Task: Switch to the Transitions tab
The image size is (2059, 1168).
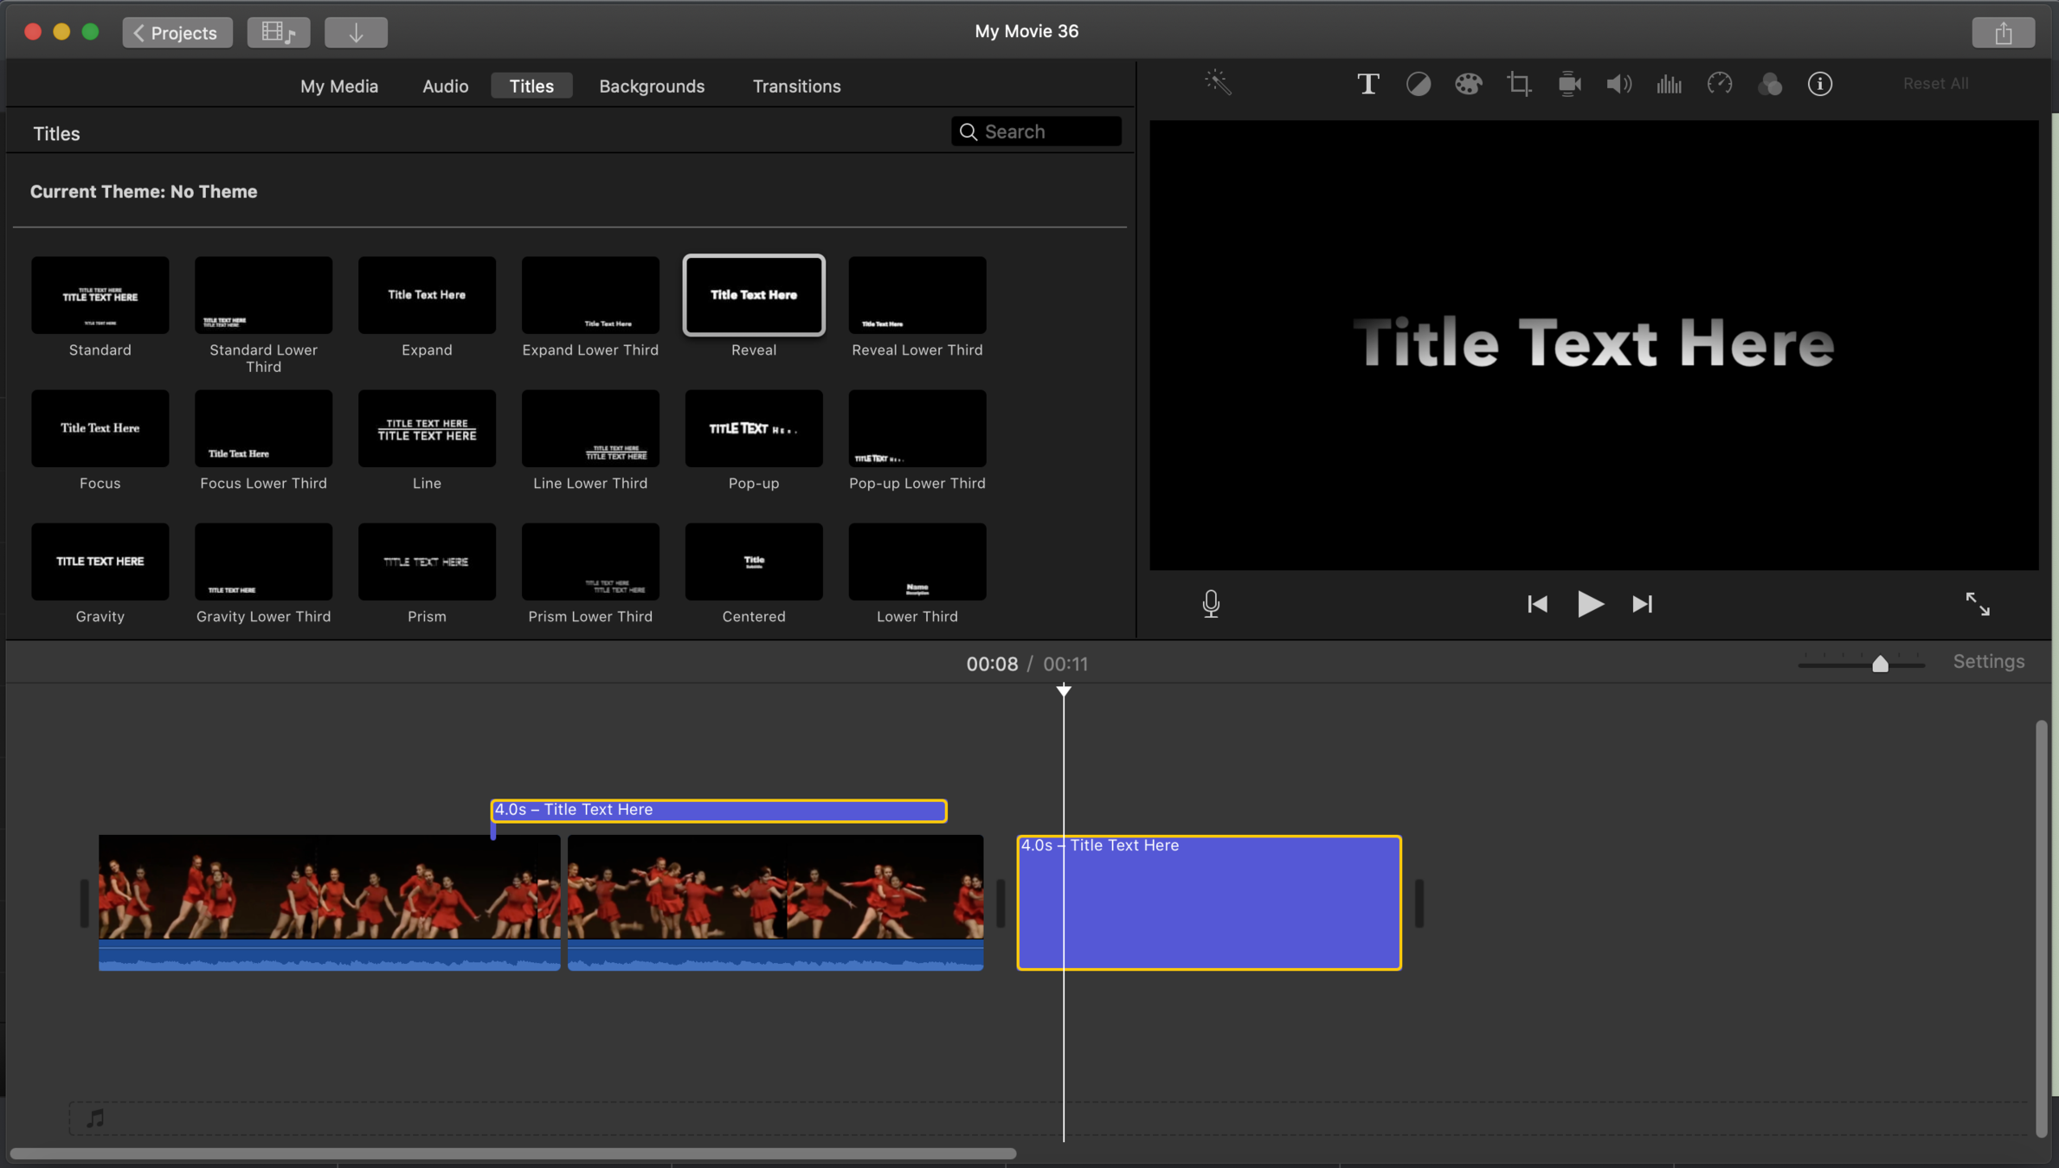Action: 796,86
